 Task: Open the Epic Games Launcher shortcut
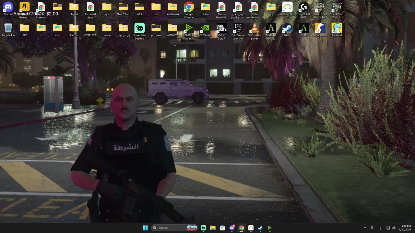click(x=238, y=31)
